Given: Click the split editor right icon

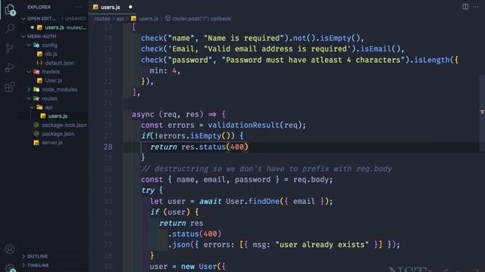Looking at the screenshot, I should click(x=465, y=7).
